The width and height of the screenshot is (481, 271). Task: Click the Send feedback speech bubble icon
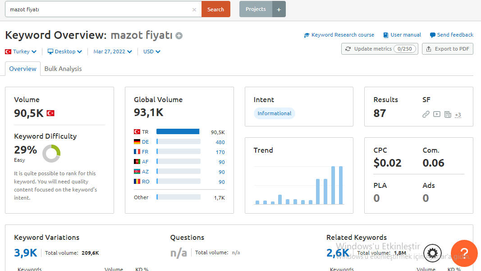(432, 35)
